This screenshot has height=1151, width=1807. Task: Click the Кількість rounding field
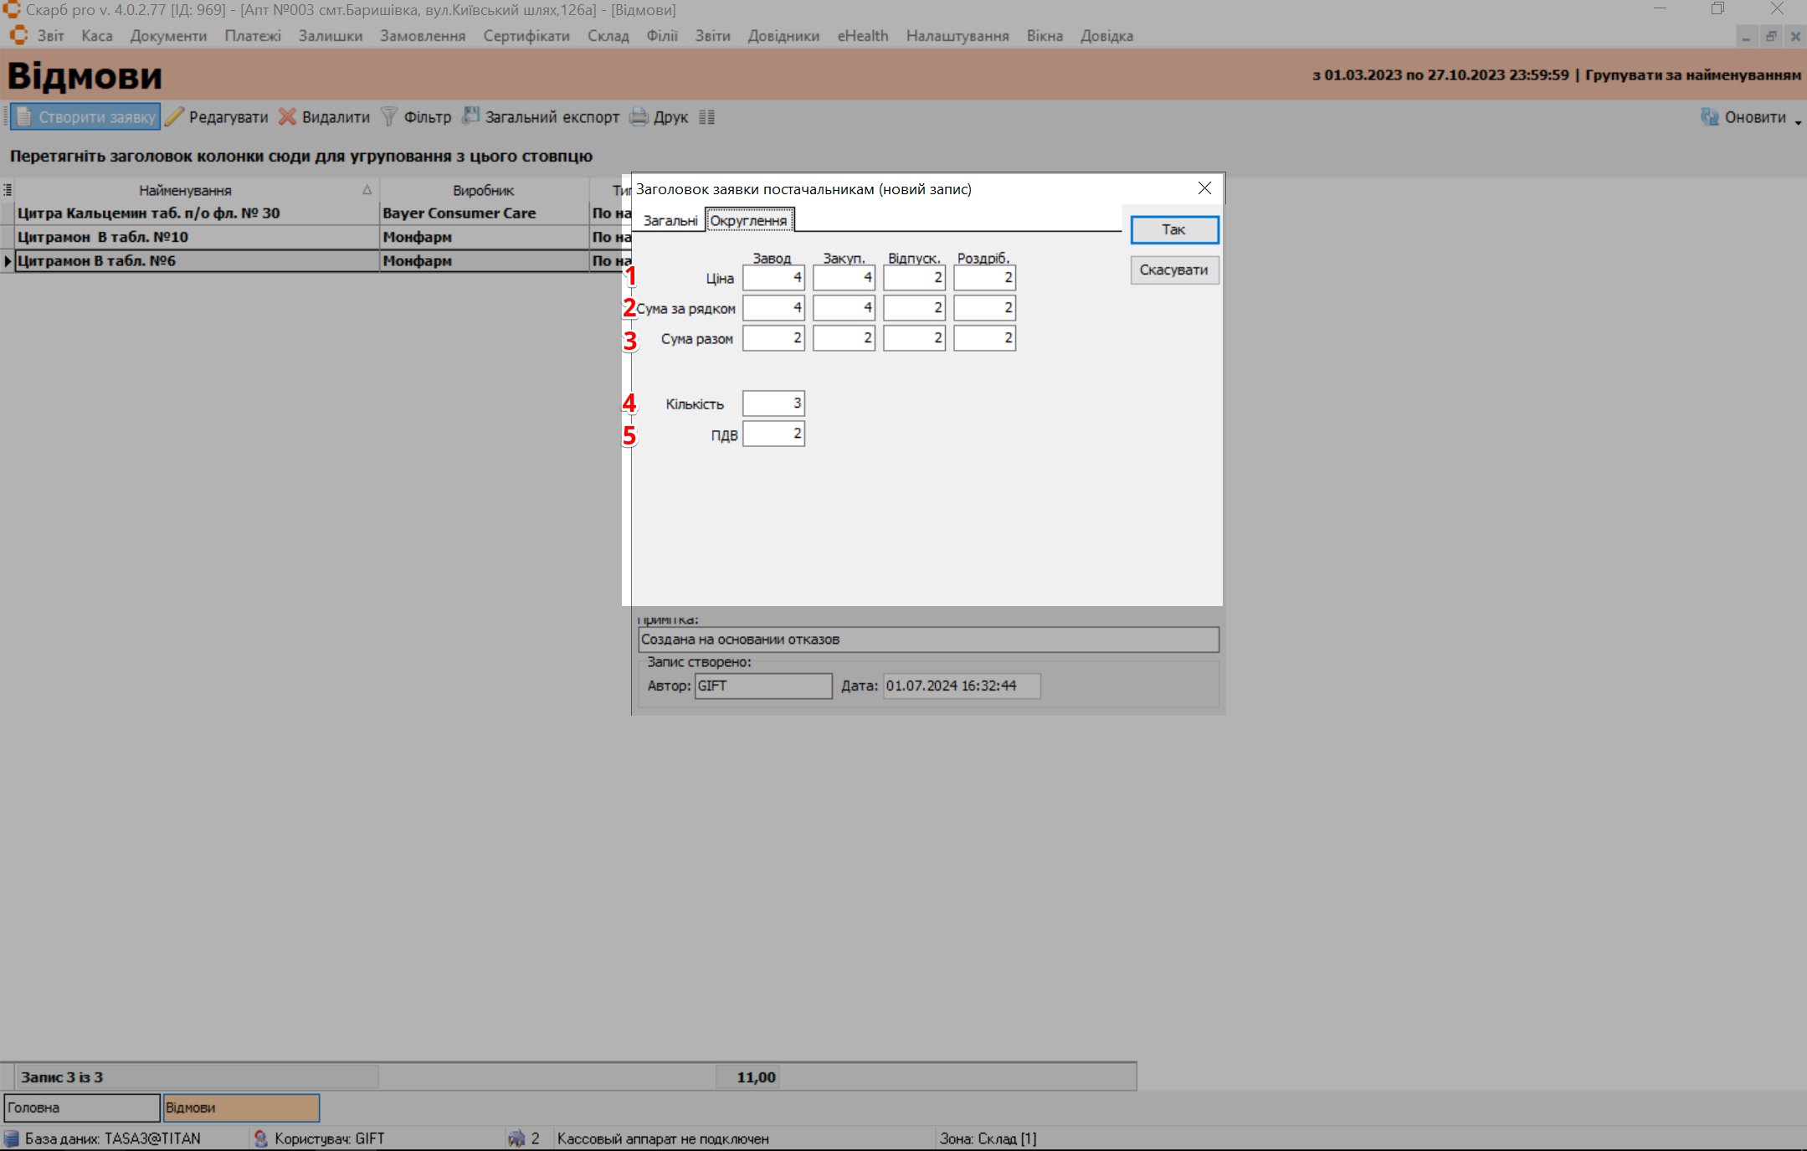pyautogui.click(x=773, y=403)
